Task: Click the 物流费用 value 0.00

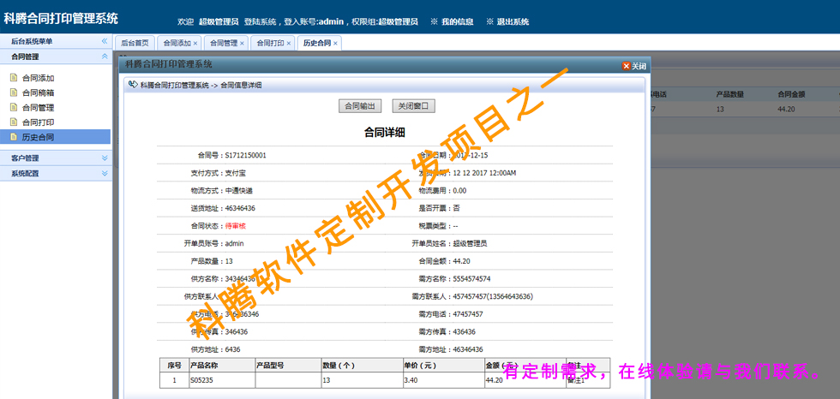Action: pos(459,191)
